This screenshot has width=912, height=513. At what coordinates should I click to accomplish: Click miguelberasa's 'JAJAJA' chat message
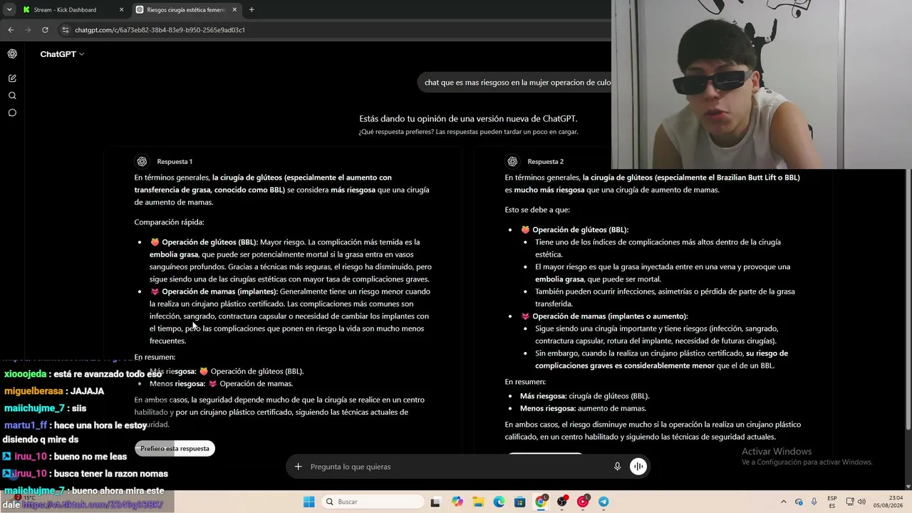tap(54, 391)
